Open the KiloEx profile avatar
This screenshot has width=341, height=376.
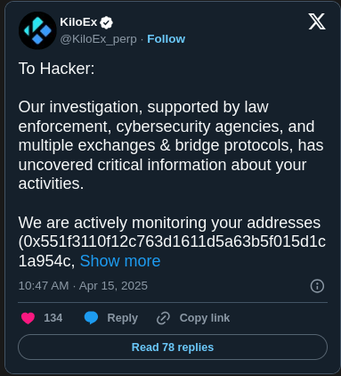point(37,30)
